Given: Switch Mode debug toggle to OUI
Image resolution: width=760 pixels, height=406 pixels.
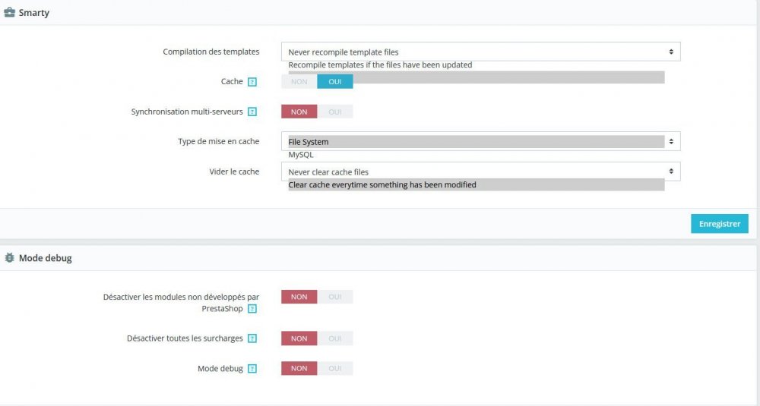Looking at the screenshot, I should point(335,368).
